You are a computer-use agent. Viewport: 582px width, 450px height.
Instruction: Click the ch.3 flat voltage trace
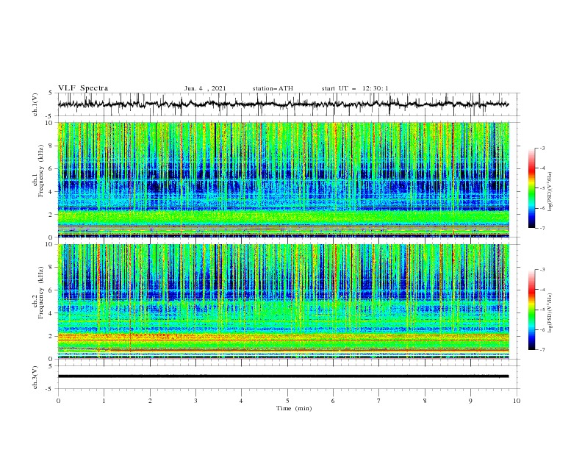pyautogui.click(x=283, y=376)
